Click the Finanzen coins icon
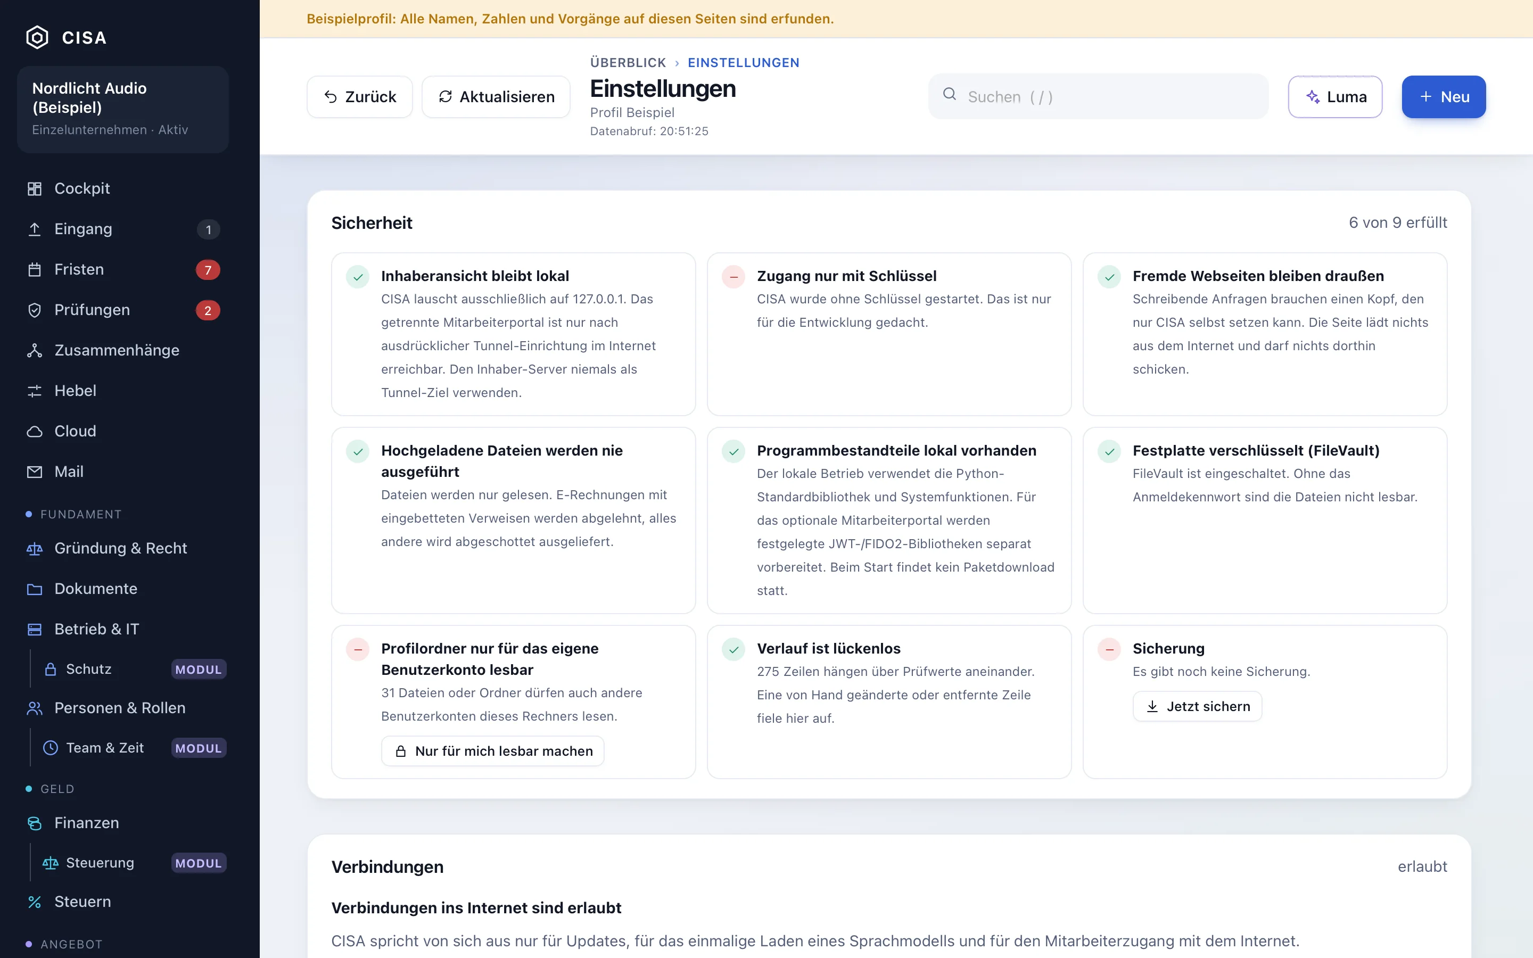 (34, 823)
